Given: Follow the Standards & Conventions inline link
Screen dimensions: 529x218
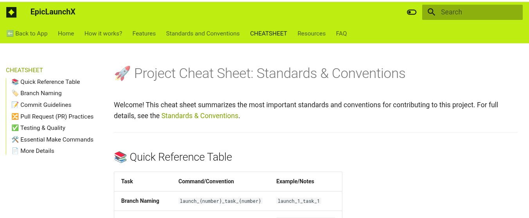Looking at the screenshot, I should point(200,116).
